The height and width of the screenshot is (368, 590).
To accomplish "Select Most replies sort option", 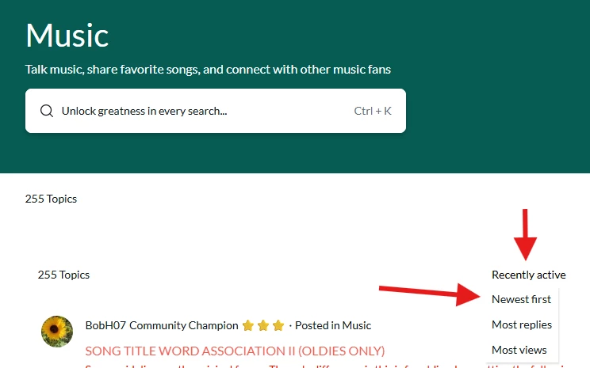I will click(x=522, y=324).
